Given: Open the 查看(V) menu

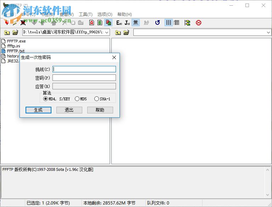Looking at the screenshot, I should coord(67,15).
